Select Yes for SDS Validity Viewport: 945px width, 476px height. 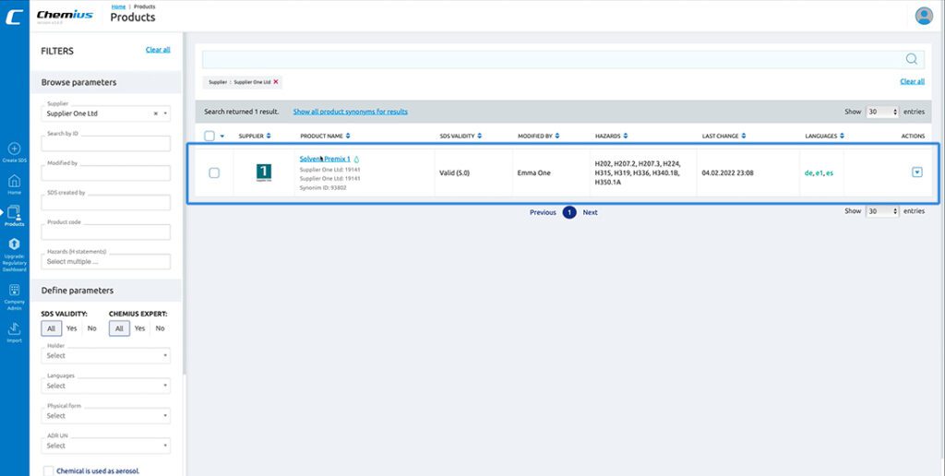coord(72,328)
